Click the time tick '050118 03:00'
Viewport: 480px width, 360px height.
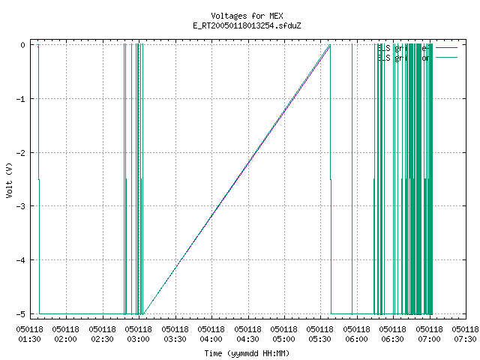(138, 334)
